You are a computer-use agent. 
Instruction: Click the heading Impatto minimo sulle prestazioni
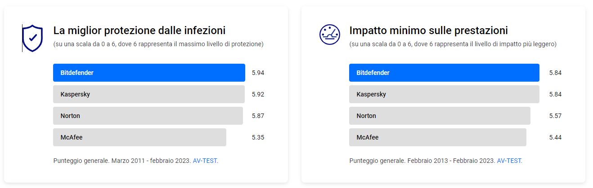coord(428,31)
